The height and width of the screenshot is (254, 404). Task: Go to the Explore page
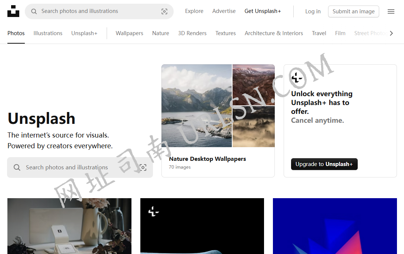(x=194, y=11)
